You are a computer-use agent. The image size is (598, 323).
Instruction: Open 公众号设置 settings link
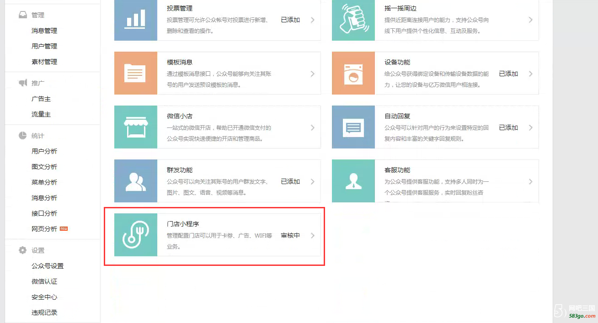point(48,266)
